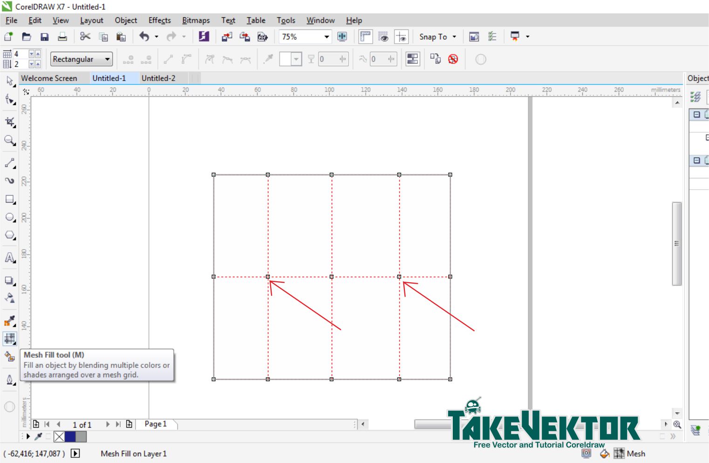709x463 pixels.
Task: Open the zoom level dropdown showing 75%
Action: pos(327,36)
